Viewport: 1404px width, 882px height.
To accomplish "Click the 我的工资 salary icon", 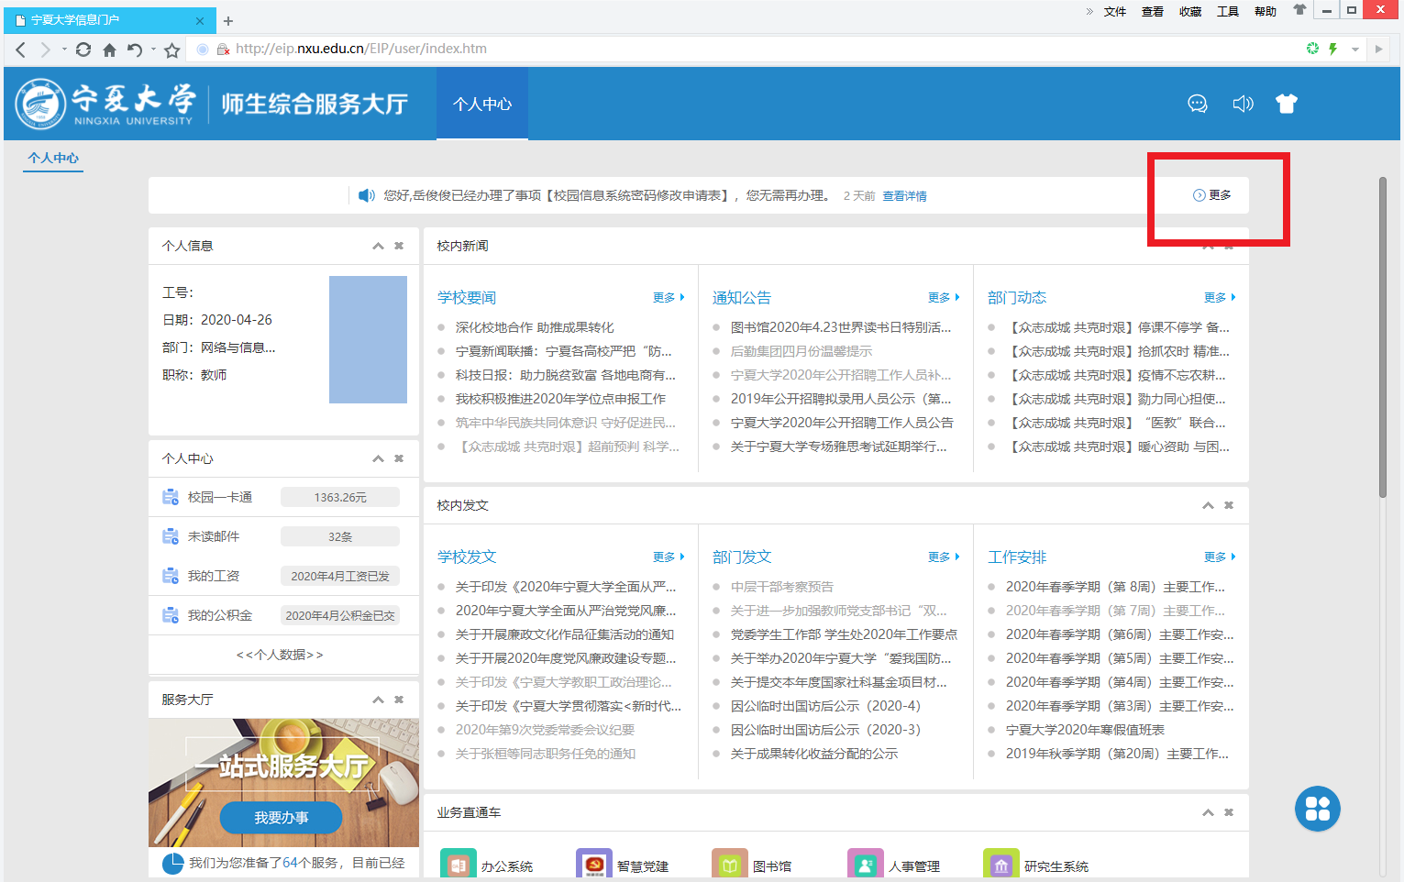I will point(171,576).
